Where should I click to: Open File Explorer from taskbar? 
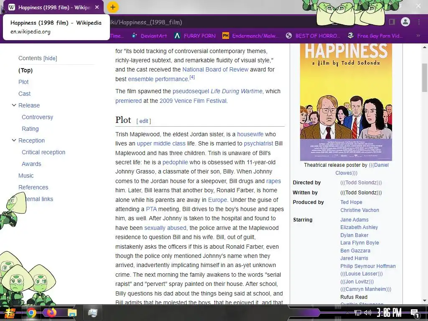click(72, 313)
